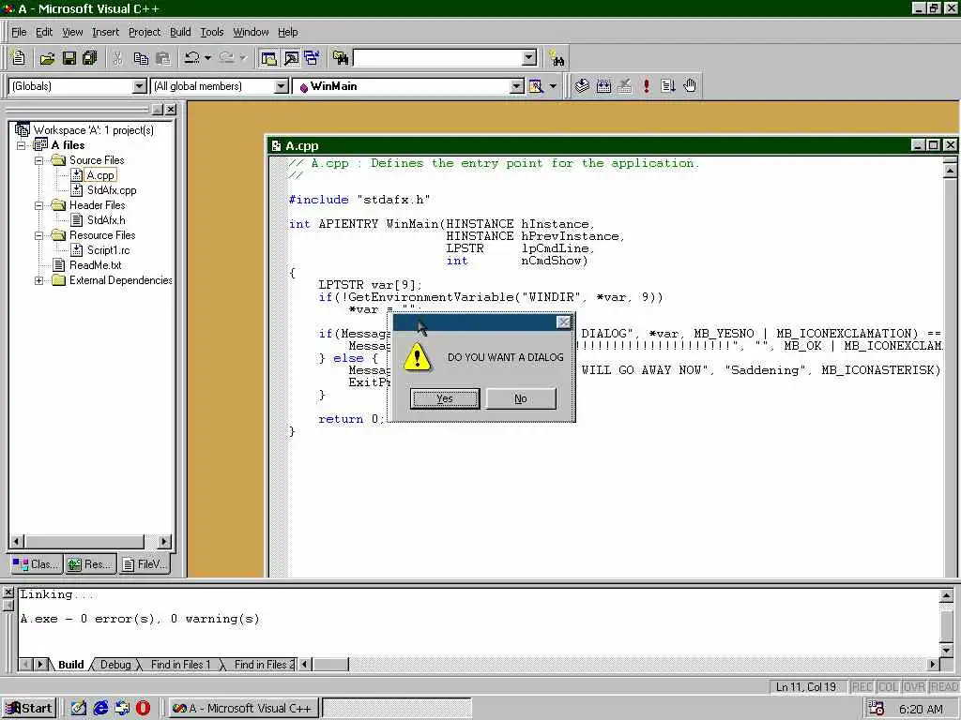
Task: Click the Visual C++ taskbar button
Action: pos(242,709)
